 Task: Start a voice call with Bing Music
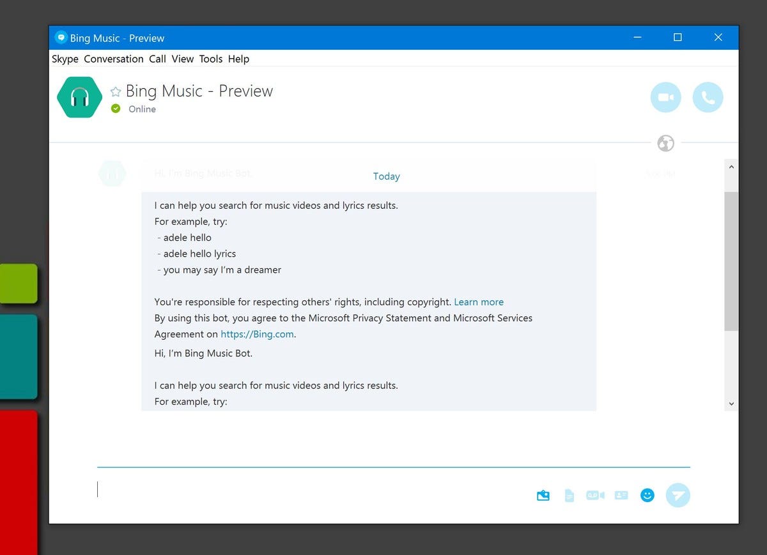point(708,97)
